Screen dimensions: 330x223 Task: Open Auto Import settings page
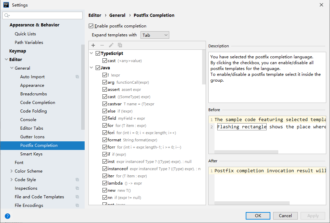click(x=33, y=77)
